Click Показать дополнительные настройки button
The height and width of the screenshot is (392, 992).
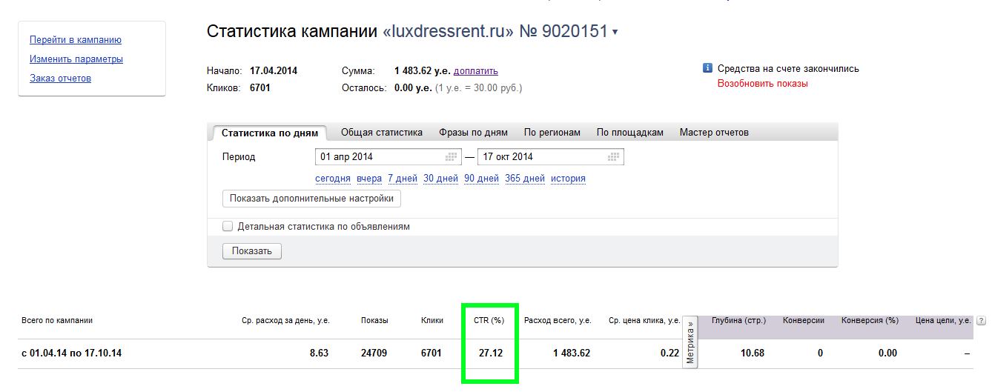click(x=311, y=199)
